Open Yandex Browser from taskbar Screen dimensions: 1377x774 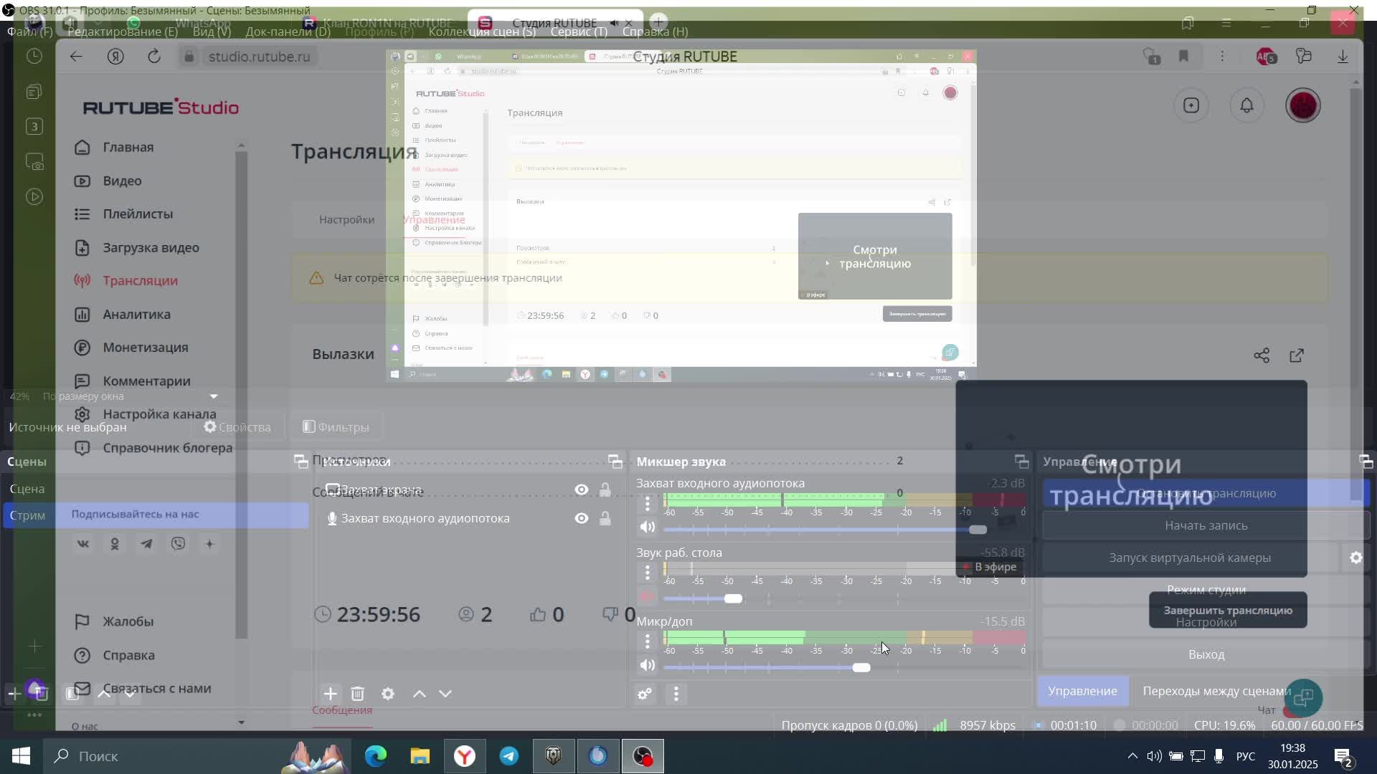coord(465,756)
